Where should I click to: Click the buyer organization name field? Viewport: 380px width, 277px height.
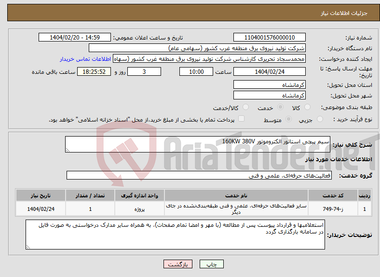197,48
